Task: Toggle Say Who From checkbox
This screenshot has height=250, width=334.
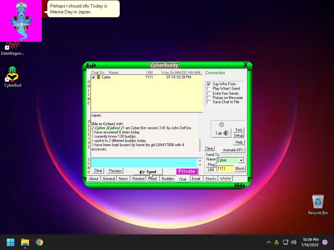Action: click(209, 84)
